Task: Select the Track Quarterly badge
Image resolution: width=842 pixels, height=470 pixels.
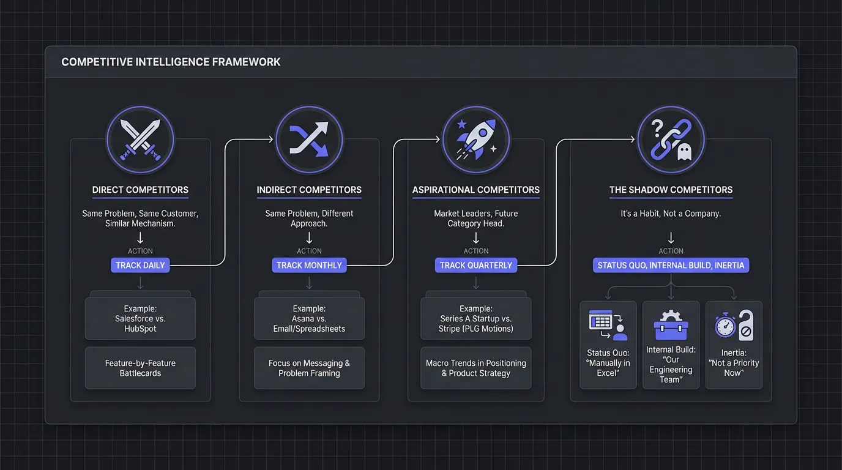Action: (x=476, y=265)
